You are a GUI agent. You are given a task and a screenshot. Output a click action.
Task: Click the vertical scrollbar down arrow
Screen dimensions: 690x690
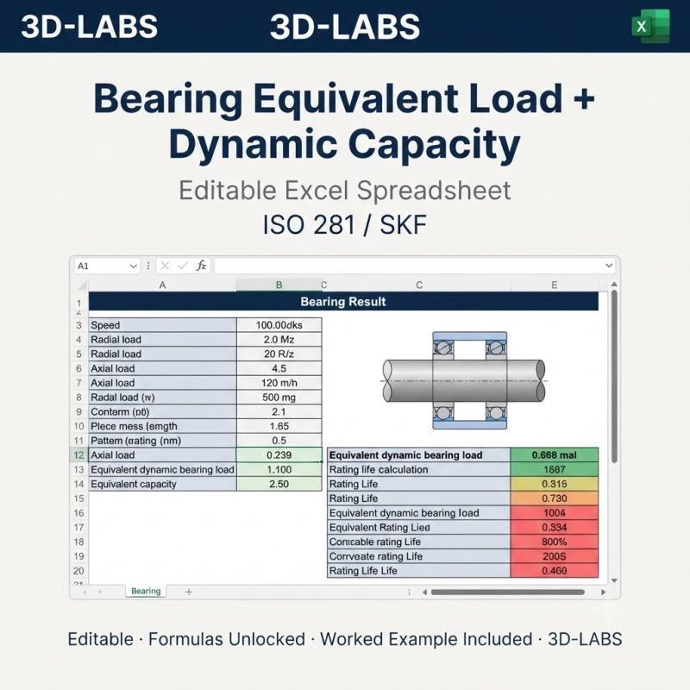(x=614, y=580)
